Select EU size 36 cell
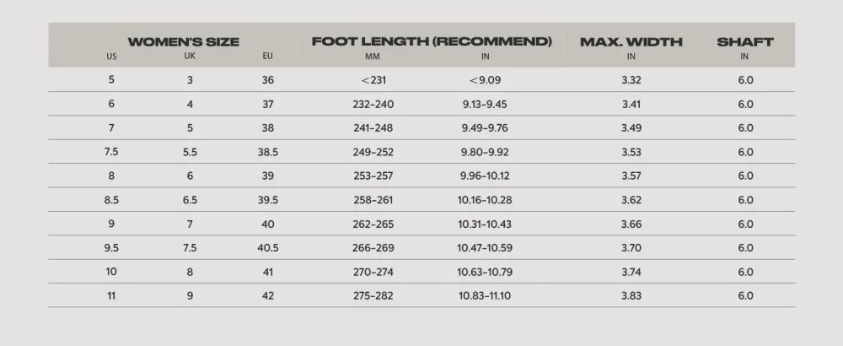This screenshot has width=843, height=346. tap(268, 80)
